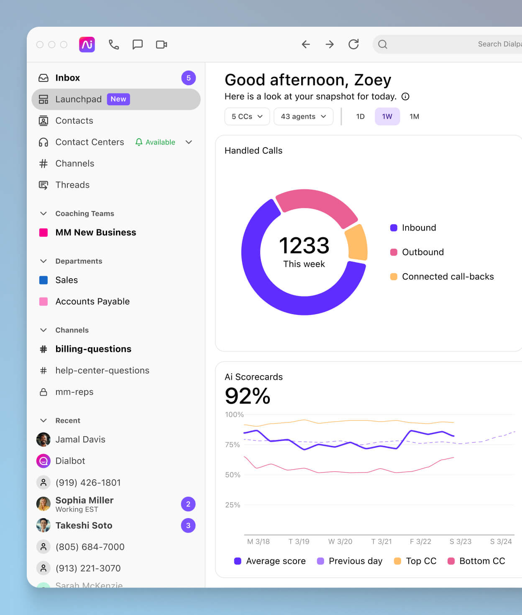Select the 1M time range
This screenshot has height=615, width=522.
click(x=414, y=117)
